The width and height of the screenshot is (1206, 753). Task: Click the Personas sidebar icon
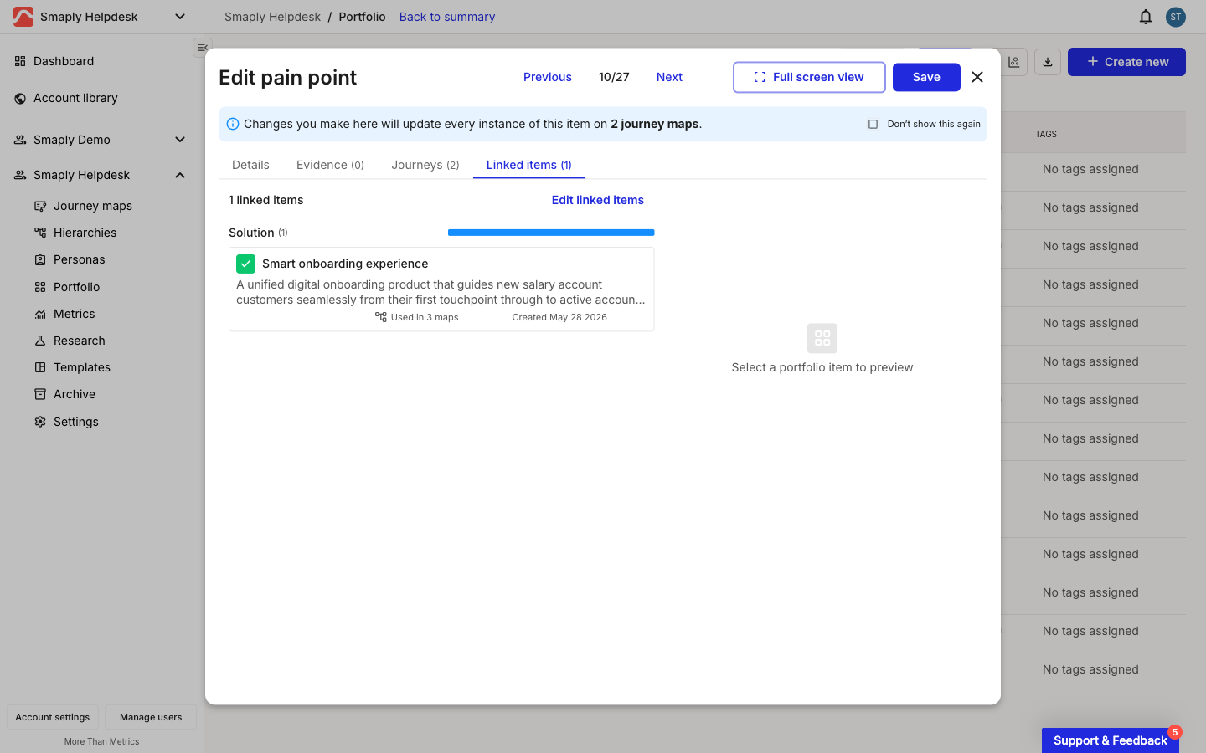(40, 259)
